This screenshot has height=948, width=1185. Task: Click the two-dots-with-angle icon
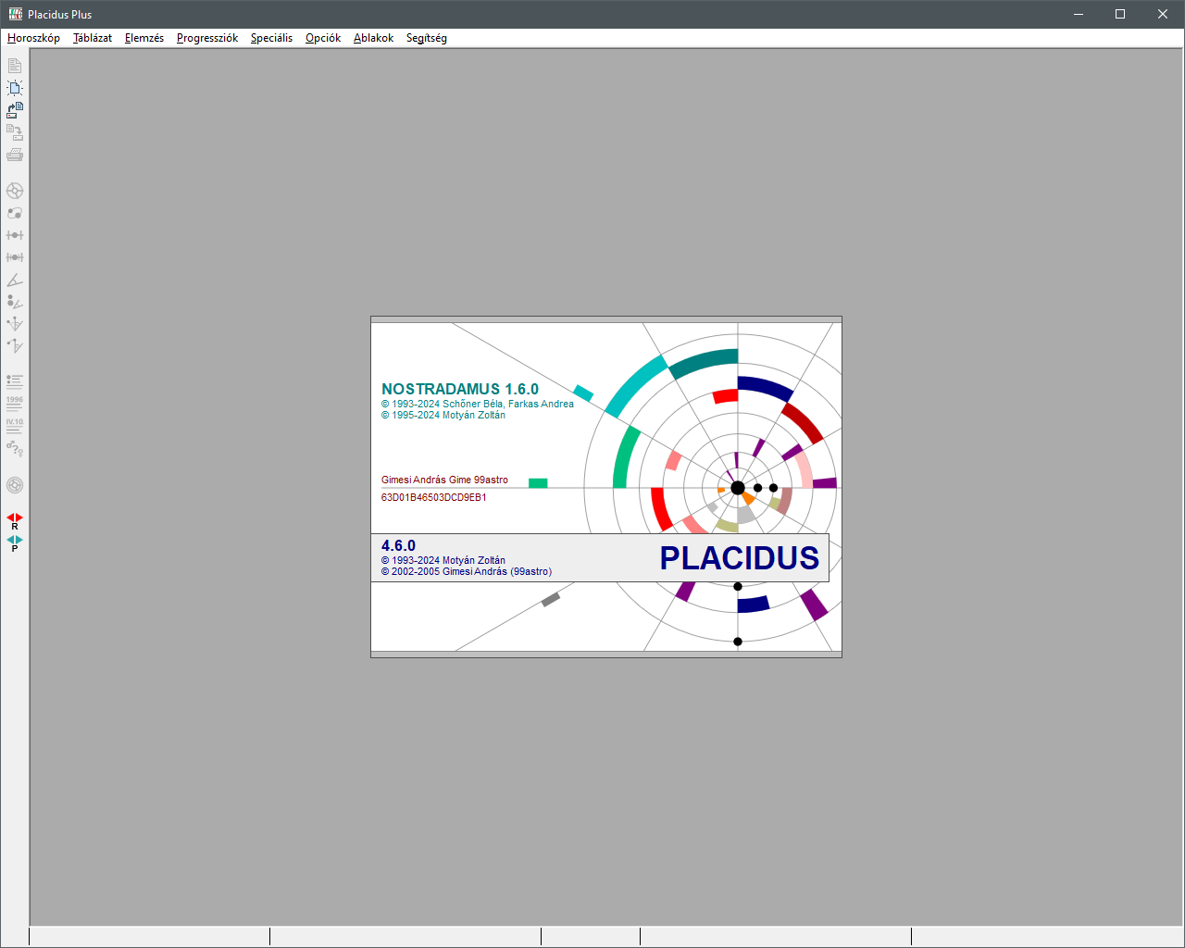15,302
